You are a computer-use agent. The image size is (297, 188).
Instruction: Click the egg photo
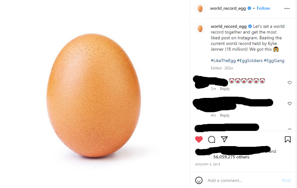[94, 96]
